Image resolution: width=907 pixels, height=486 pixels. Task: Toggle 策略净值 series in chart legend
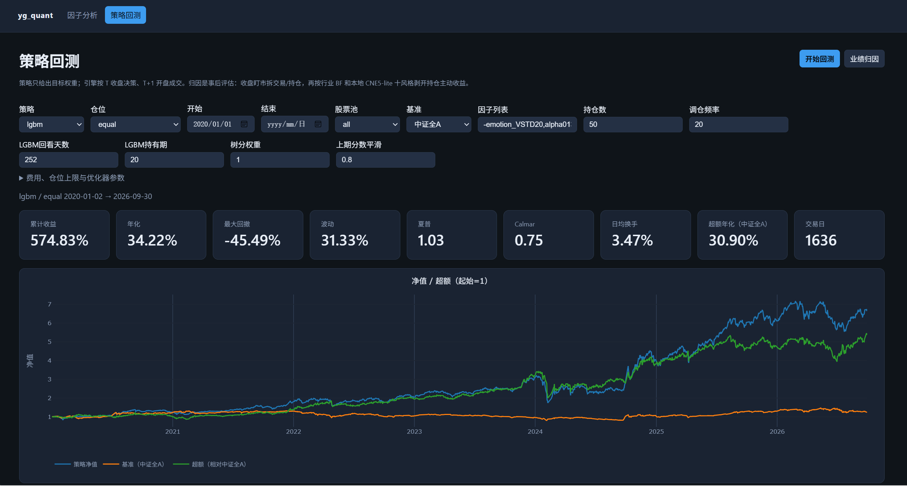pyautogui.click(x=76, y=464)
